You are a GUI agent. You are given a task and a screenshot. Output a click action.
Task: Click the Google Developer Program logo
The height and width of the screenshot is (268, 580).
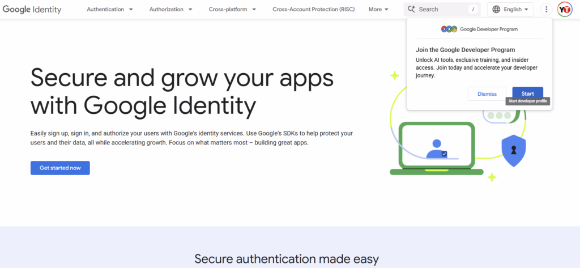pyautogui.click(x=480, y=29)
